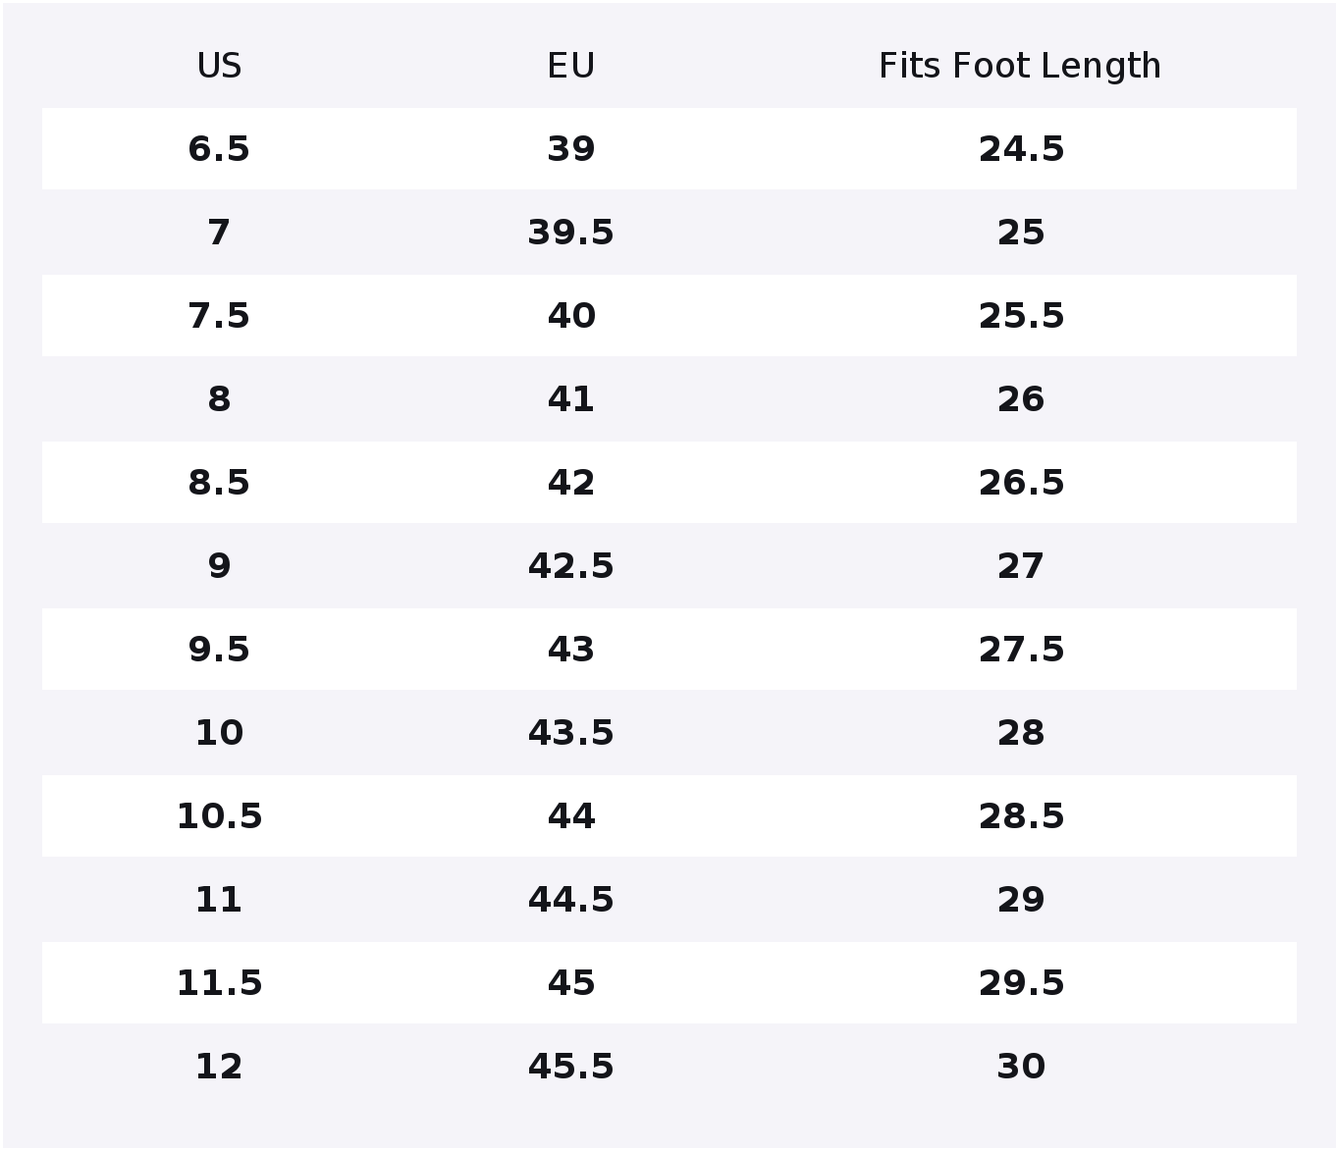1339x1151 pixels.
Task: Select EU size 43.5 cell
Action: click(x=570, y=733)
